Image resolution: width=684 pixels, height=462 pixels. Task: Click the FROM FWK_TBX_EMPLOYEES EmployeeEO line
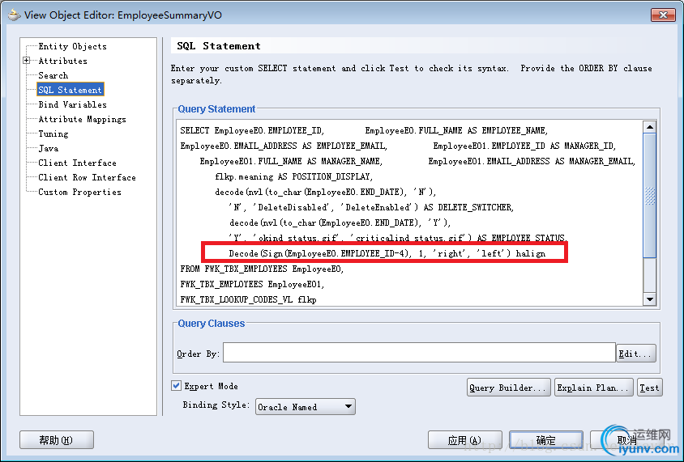point(262,269)
